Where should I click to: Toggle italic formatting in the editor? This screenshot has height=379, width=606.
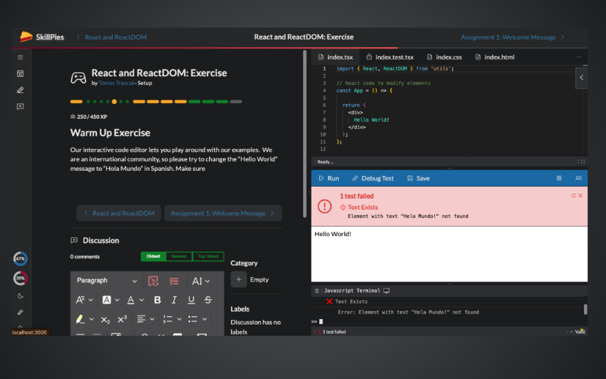pos(175,300)
